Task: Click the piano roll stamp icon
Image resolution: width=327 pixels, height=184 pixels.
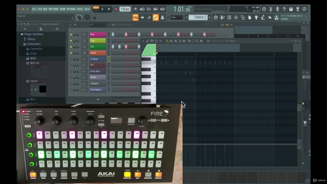Action: pos(156,41)
